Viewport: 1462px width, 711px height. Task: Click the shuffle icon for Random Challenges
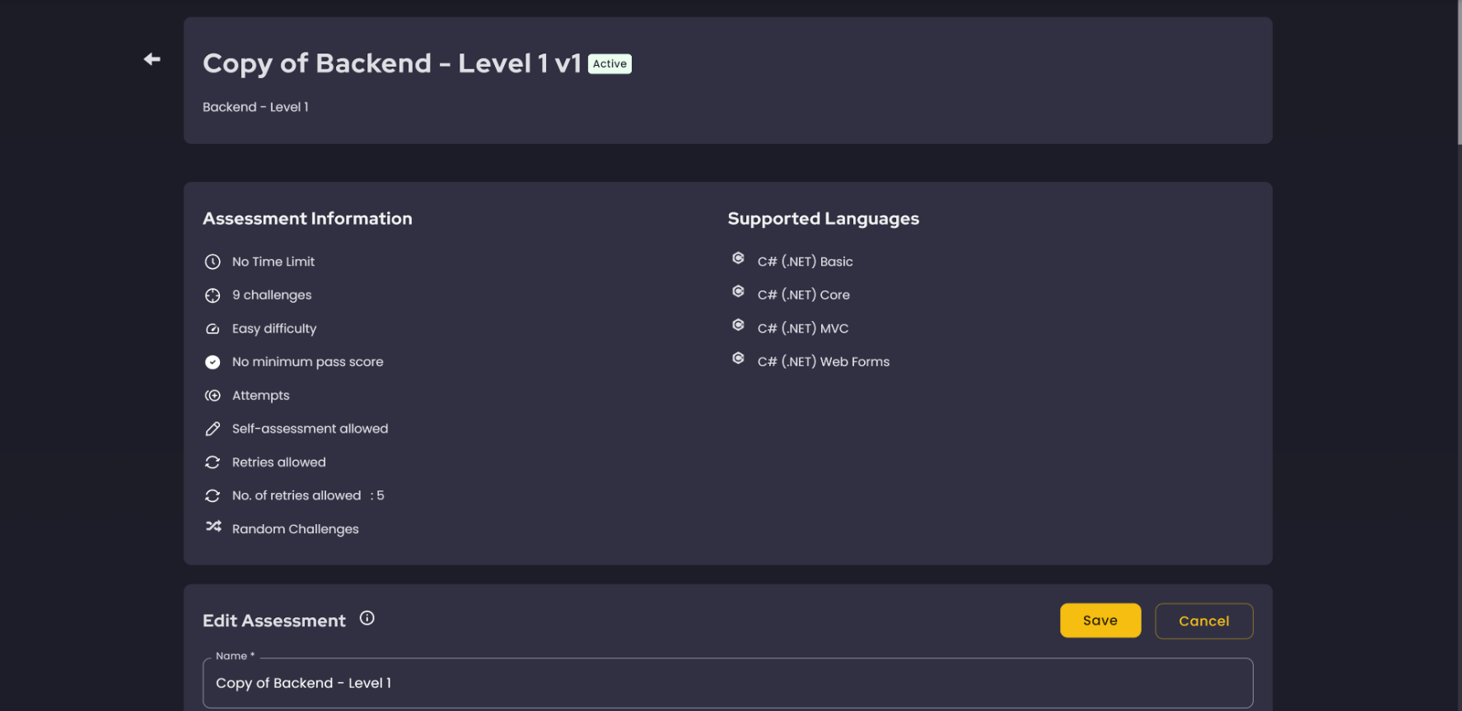213,527
